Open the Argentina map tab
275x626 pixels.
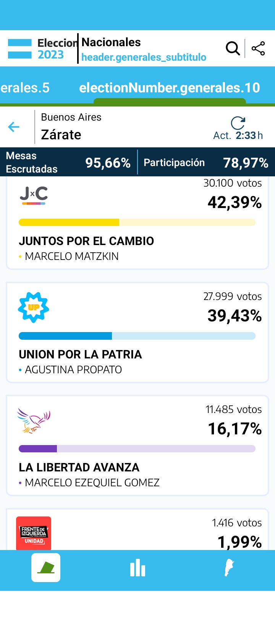click(229, 568)
